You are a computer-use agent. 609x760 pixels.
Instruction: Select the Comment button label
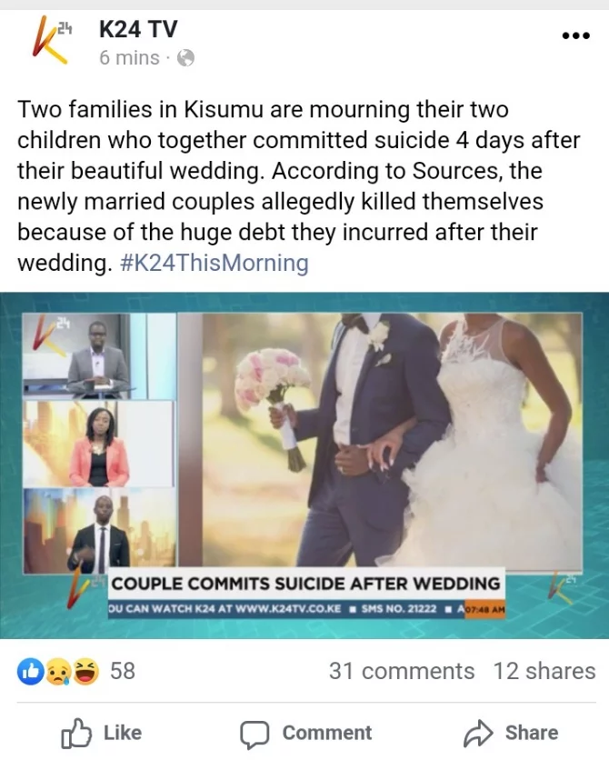pyautogui.click(x=327, y=733)
